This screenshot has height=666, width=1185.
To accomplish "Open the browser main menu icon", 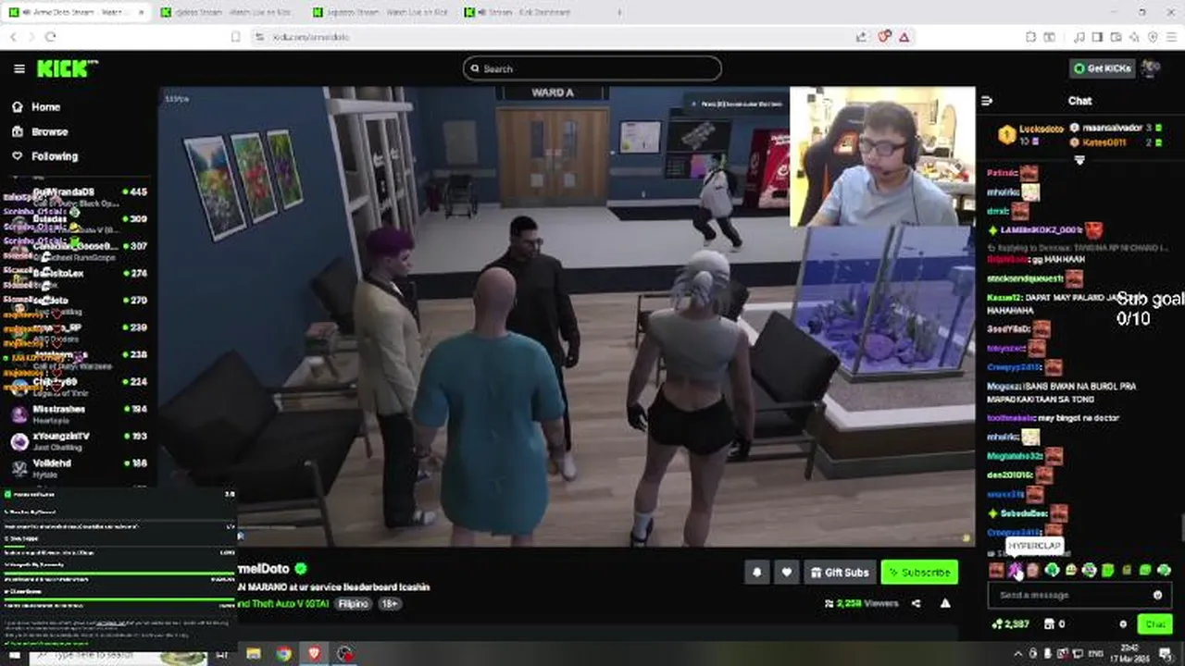I will coord(1171,36).
